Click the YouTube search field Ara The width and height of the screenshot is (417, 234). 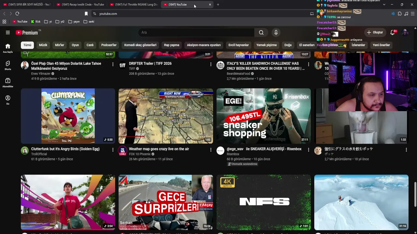point(196,32)
